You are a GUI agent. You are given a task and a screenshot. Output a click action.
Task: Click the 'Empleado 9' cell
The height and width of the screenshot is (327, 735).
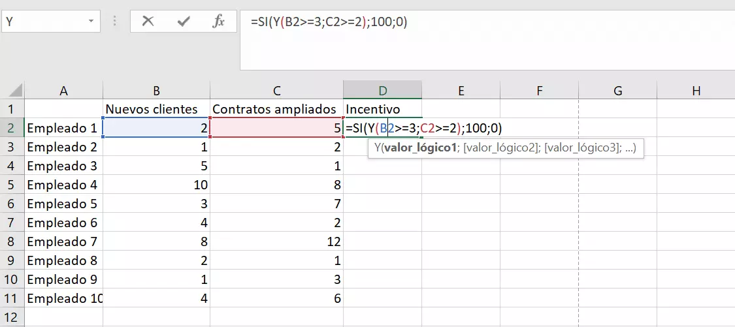64,279
